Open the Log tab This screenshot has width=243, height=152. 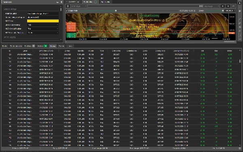(x=70, y=46)
